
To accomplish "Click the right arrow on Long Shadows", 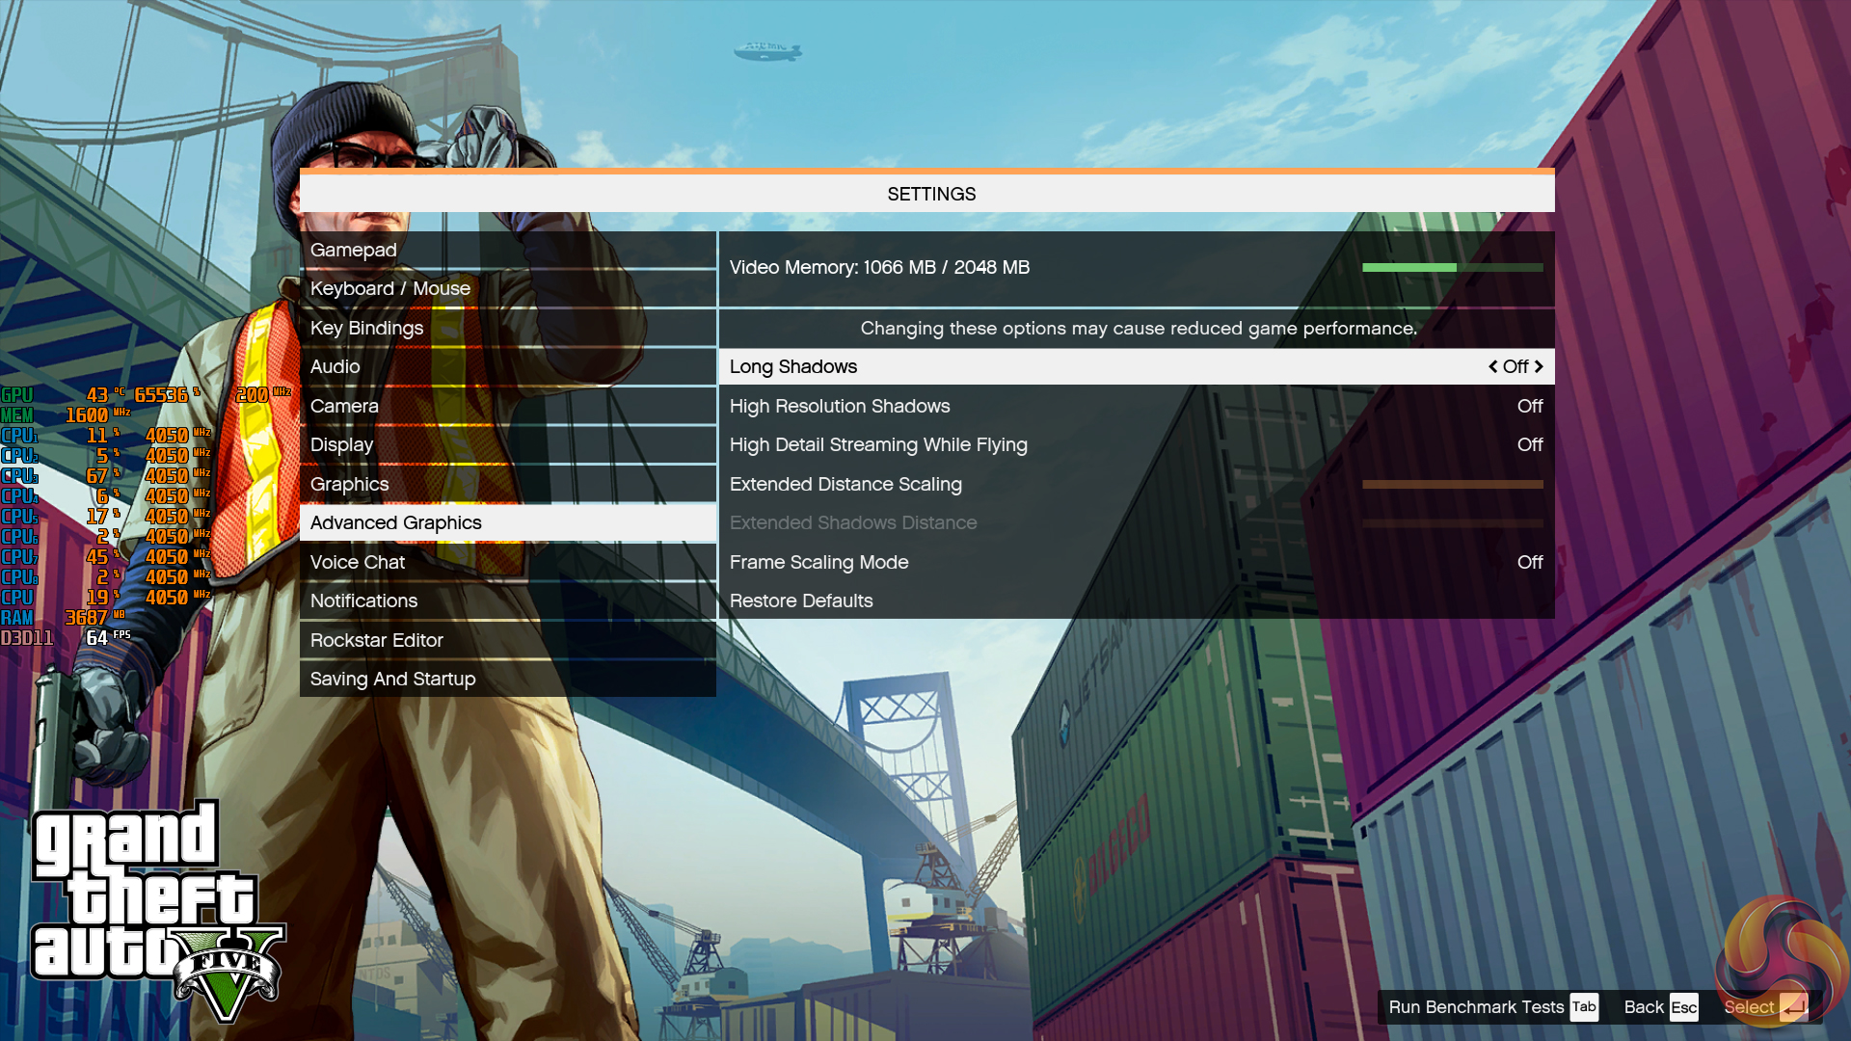I will point(1539,366).
